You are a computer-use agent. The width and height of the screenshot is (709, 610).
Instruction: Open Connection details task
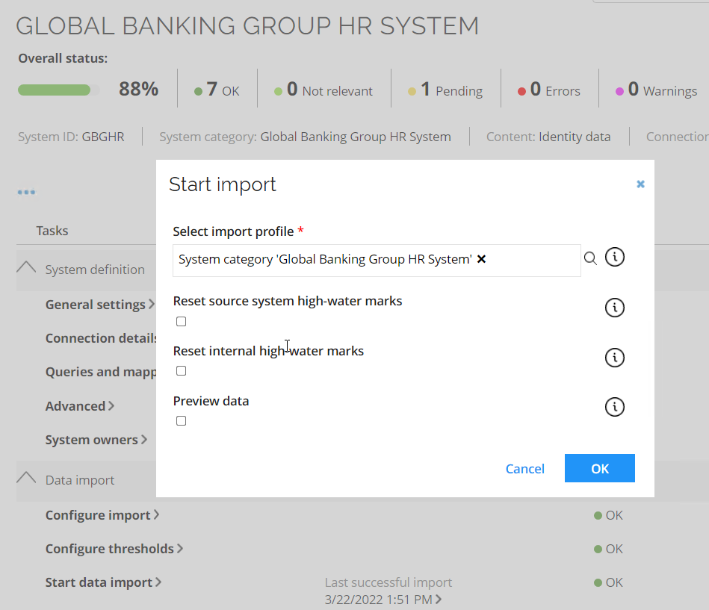point(100,338)
